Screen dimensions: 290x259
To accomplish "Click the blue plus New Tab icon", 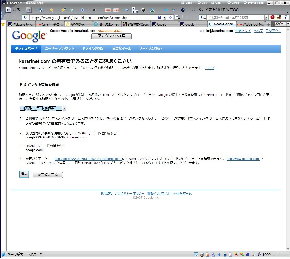I will pyautogui.click(x=82, y=10).
